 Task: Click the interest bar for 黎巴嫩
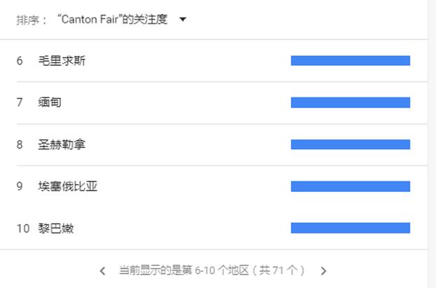(350, 228)
